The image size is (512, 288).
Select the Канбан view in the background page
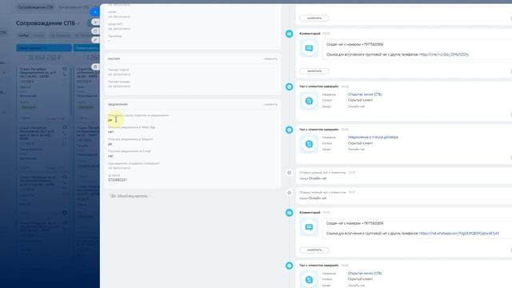click(23, 35)
